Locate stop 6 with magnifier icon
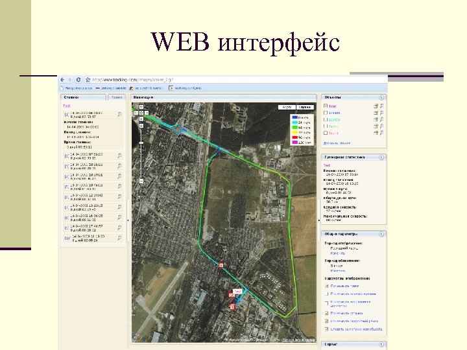The height and width of the screenshot is (350, 467). pyautogui.click(x=119, y=197)
